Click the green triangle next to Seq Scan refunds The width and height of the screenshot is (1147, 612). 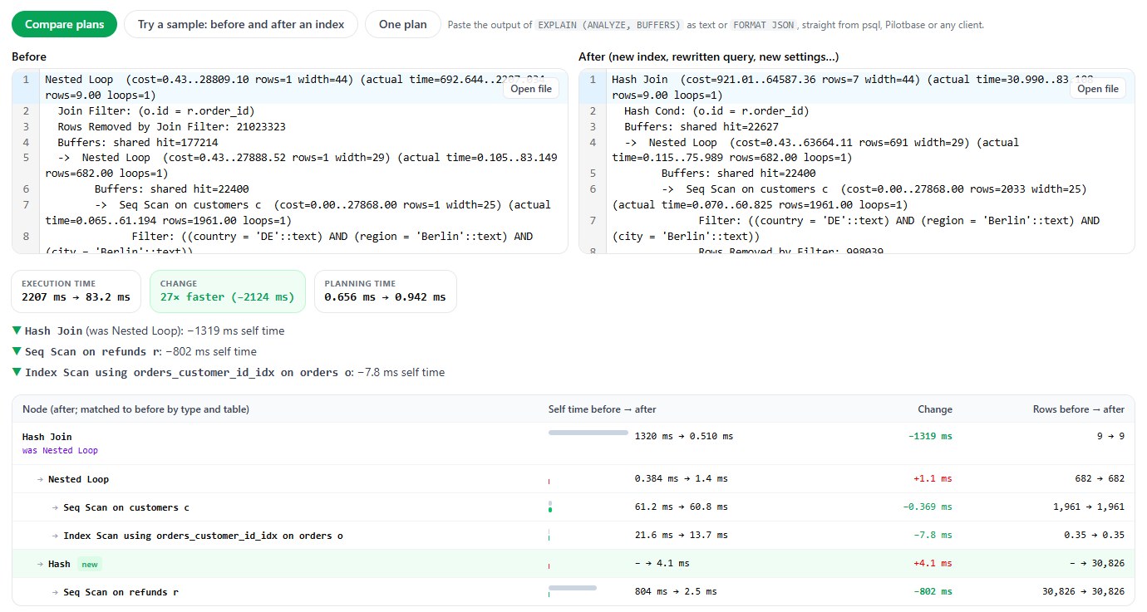coord(17,351)
